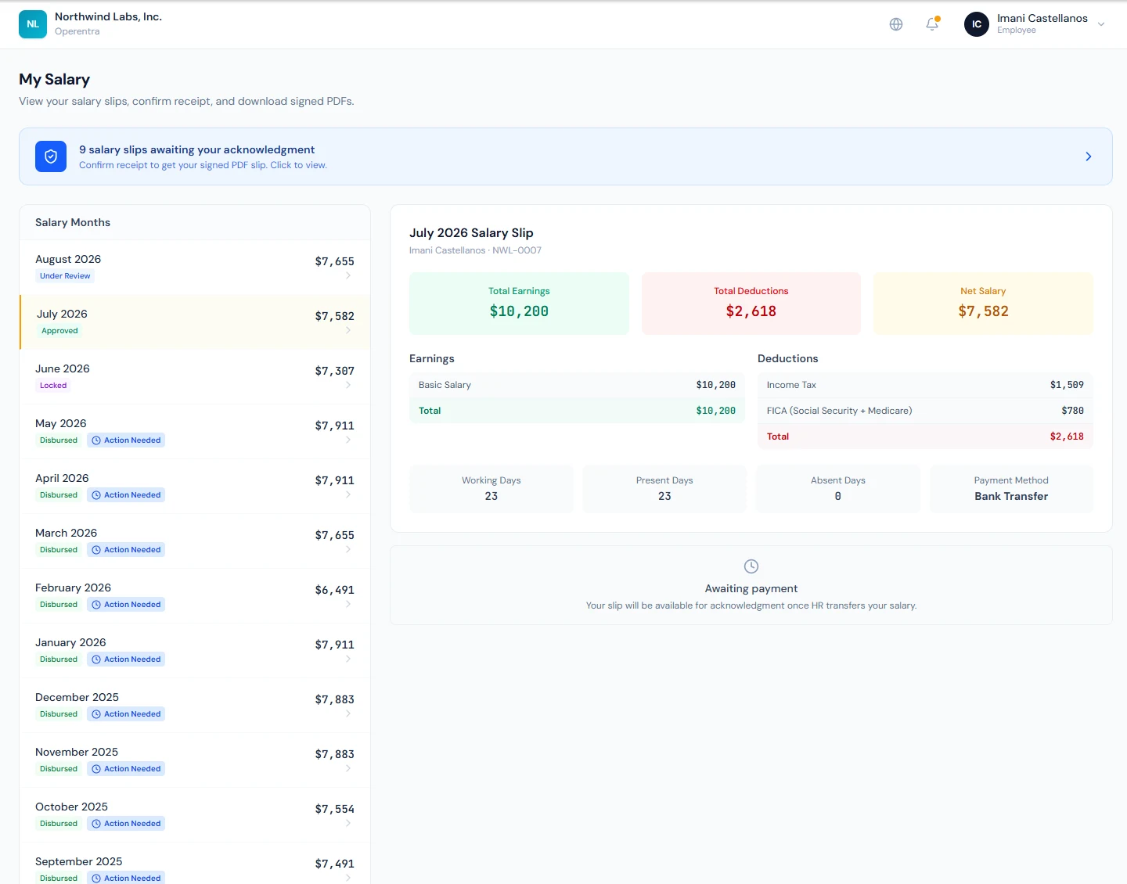
Task: Click the Total Earnings $10,200 card
Action: pos(519,304)
